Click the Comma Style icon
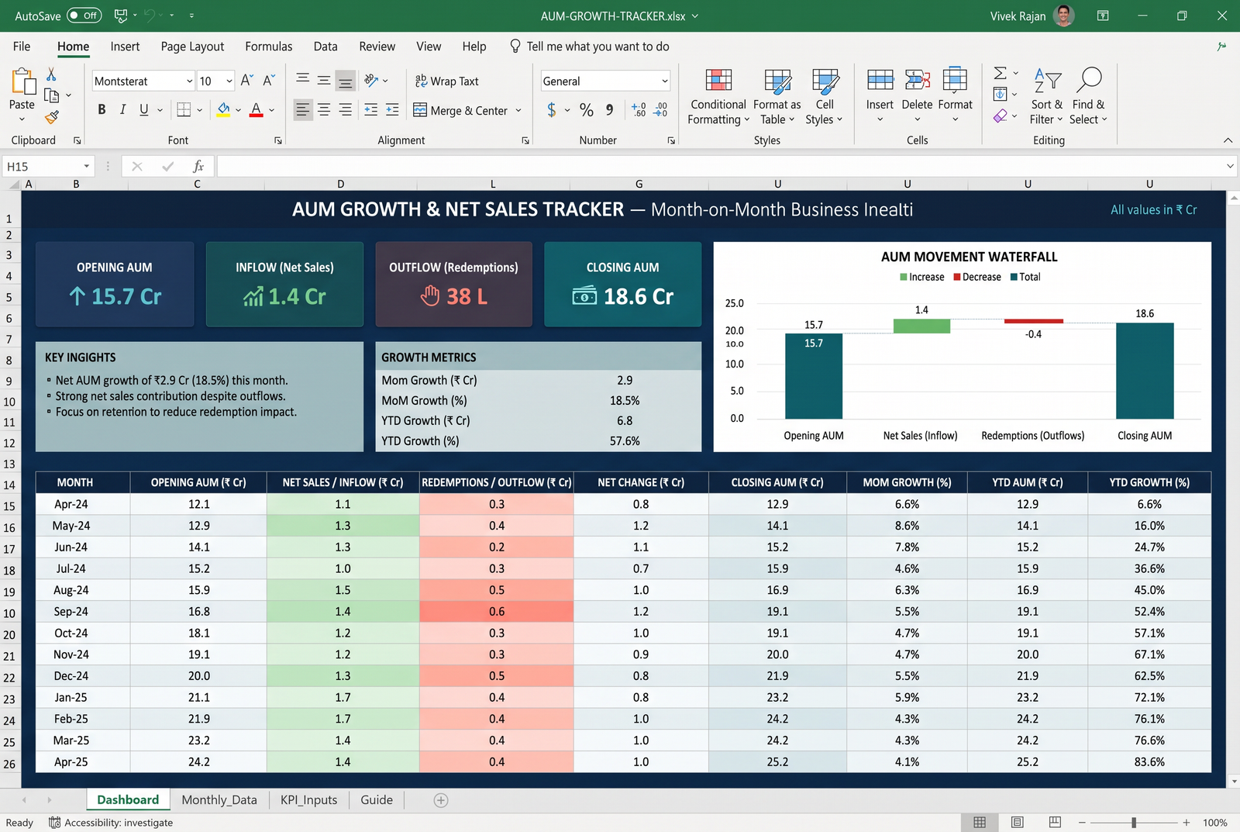This screenshot has height=832, width=1240. click(610, 110)
